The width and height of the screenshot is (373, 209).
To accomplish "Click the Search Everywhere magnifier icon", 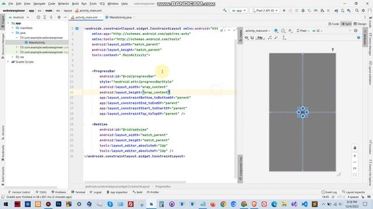I will point(357,10).
